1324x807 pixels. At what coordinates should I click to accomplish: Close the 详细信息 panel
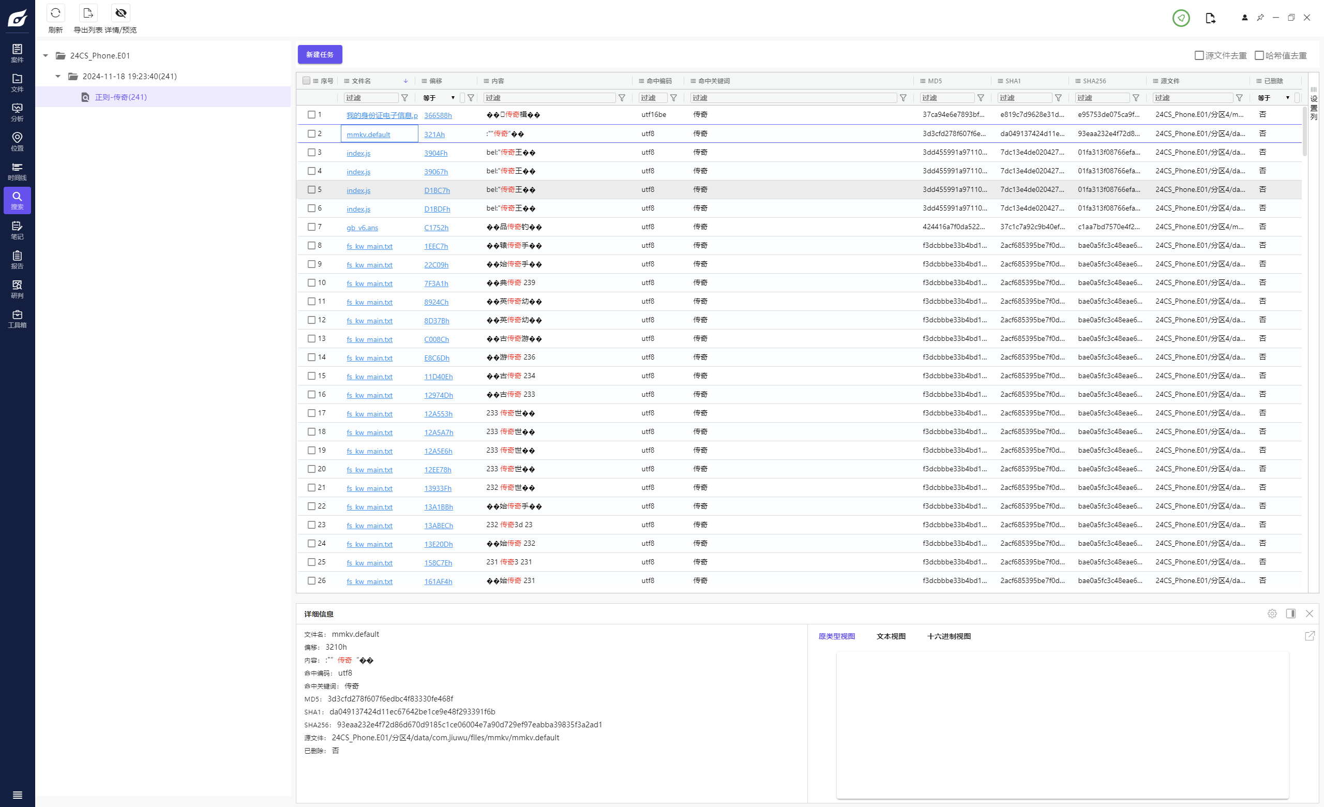[1310, 614]
